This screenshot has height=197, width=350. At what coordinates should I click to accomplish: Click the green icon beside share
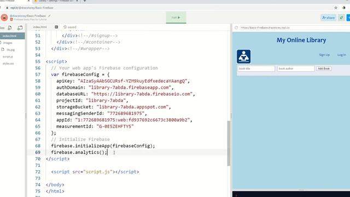tap(341, 18)
